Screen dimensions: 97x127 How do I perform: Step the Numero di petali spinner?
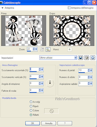coord(89,70)
